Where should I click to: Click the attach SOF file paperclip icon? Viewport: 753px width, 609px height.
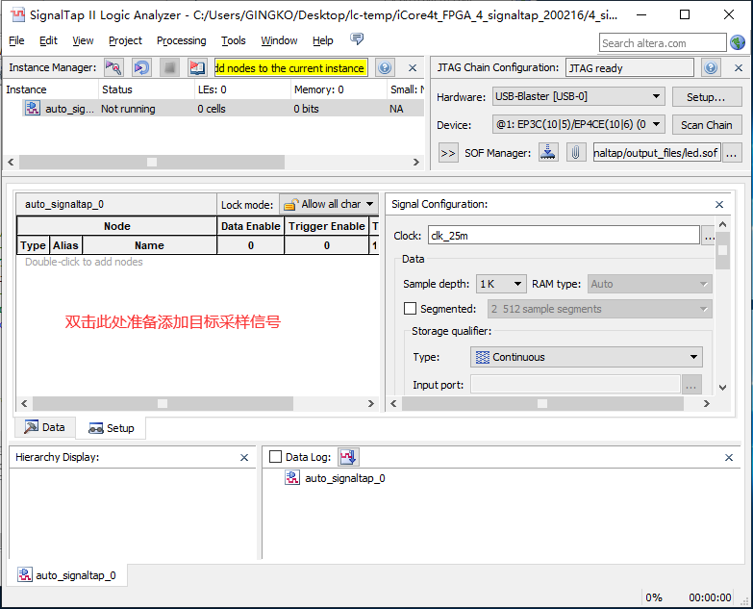575,152
